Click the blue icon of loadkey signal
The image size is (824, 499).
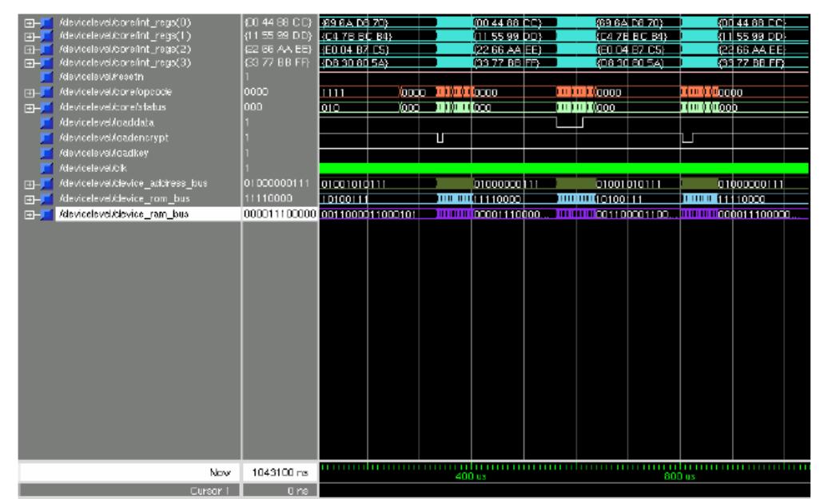click(47, 154)
